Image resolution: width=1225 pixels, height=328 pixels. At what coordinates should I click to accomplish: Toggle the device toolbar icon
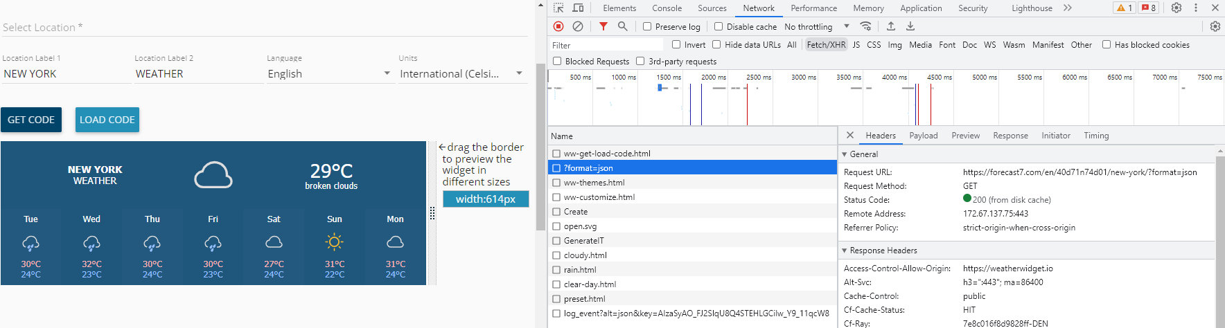click(578, 8)
